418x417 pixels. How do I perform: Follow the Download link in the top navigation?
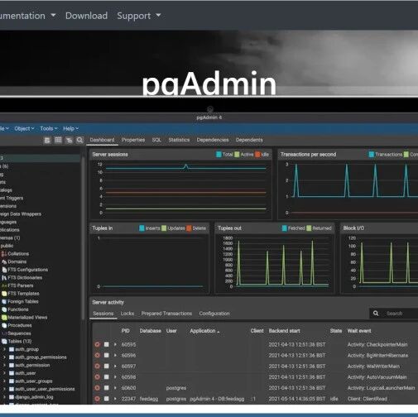pos(86,16)
